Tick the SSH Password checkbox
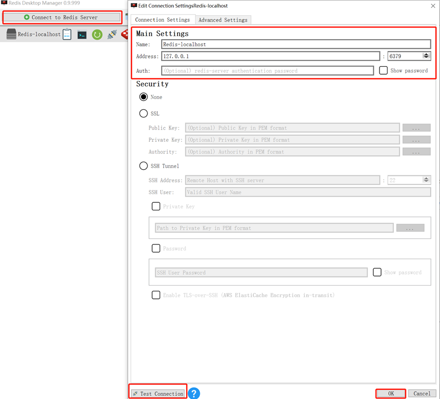The width and height of the screenshot is (440, 399). click(156, 248)
